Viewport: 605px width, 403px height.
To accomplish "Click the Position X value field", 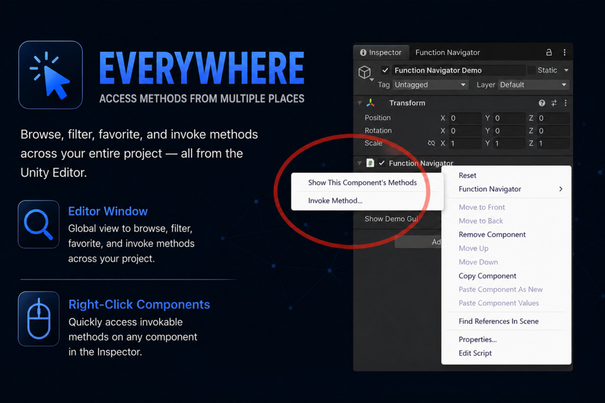I will [465, 118].
